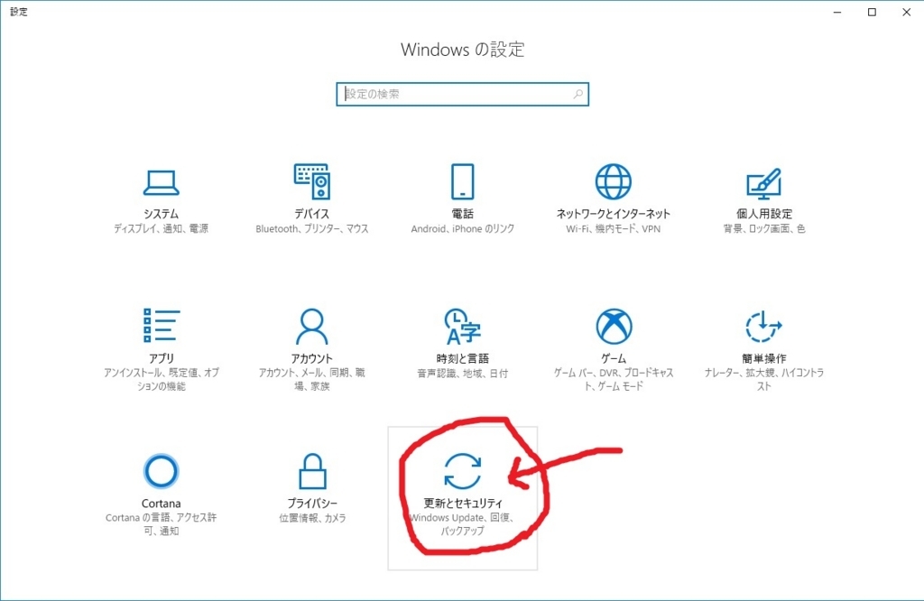Open the ネットワークとインターネット globe icon
924x601 pixels.
tap(613, 181)
